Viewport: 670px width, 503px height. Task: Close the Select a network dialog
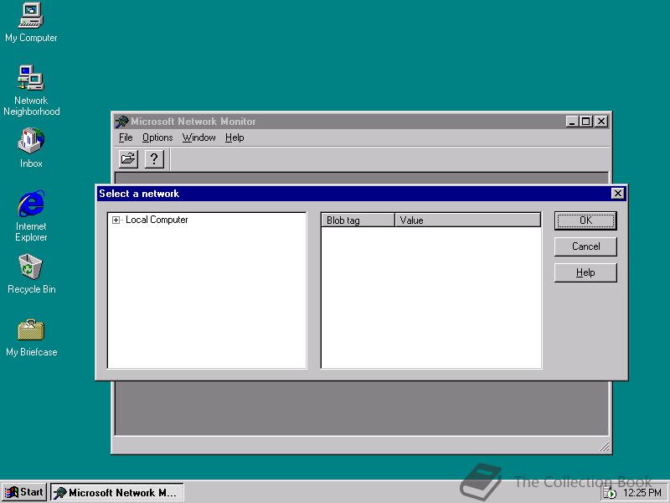[x=617, y=194]
